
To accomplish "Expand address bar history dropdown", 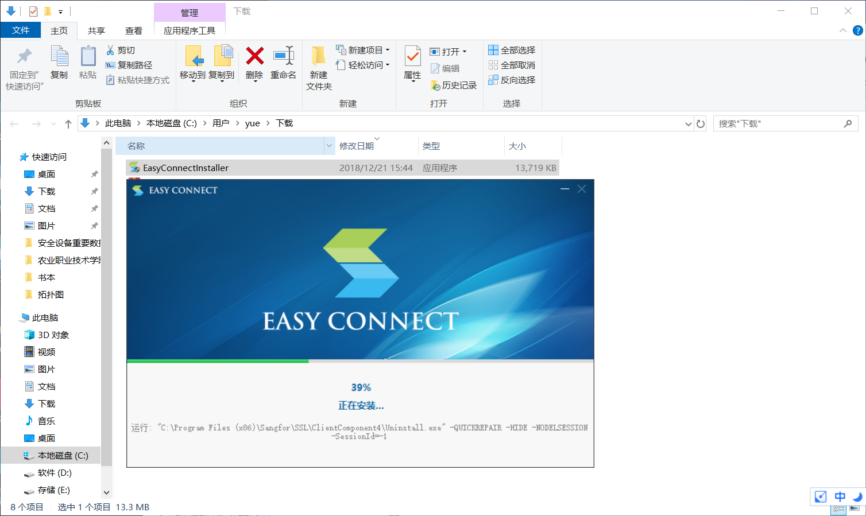I will point(689,124).
